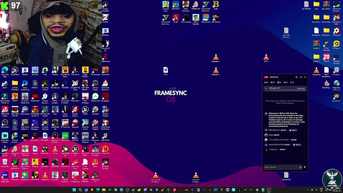Click the likes count in LIVE panel
The width and height of the screenshot is (343, 193).
(292, 83)
